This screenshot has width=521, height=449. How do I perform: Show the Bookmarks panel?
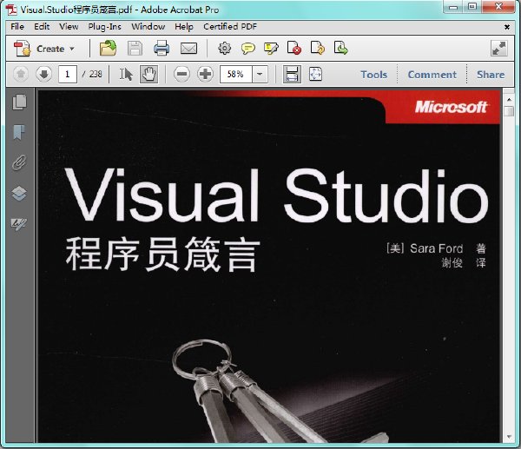19,132
